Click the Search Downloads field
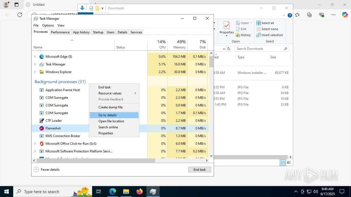This screenshot has width=351, height=197. point(262,49)
